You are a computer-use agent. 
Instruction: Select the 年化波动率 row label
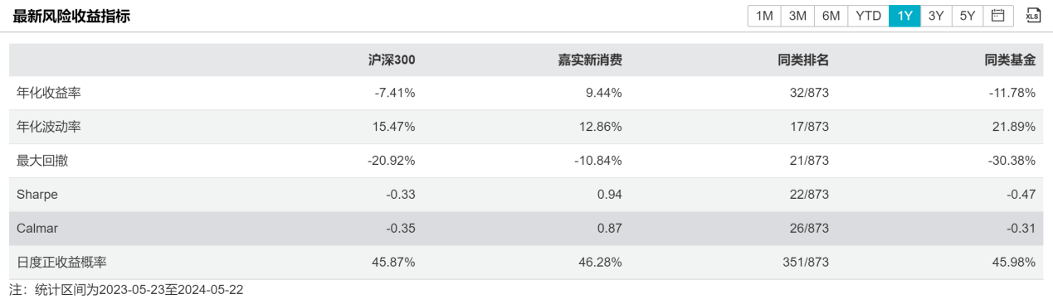pyautogui.click(x=49, y=128)
